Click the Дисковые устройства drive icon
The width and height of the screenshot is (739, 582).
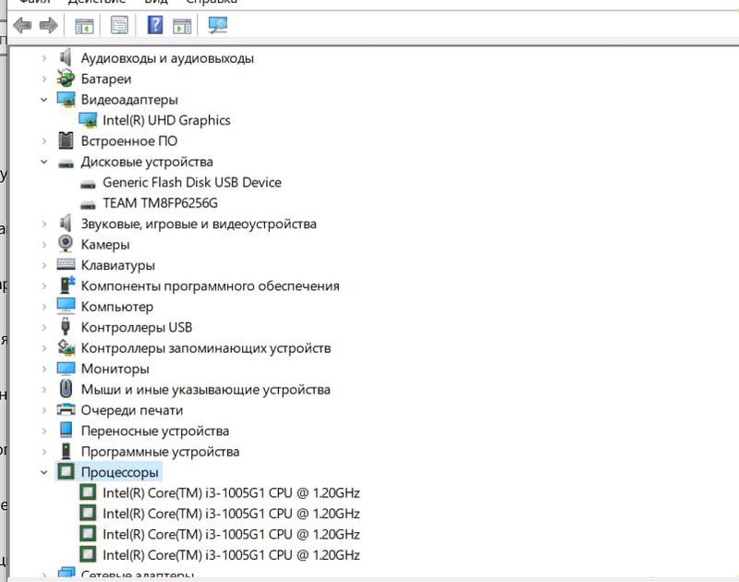click(66, 164)
